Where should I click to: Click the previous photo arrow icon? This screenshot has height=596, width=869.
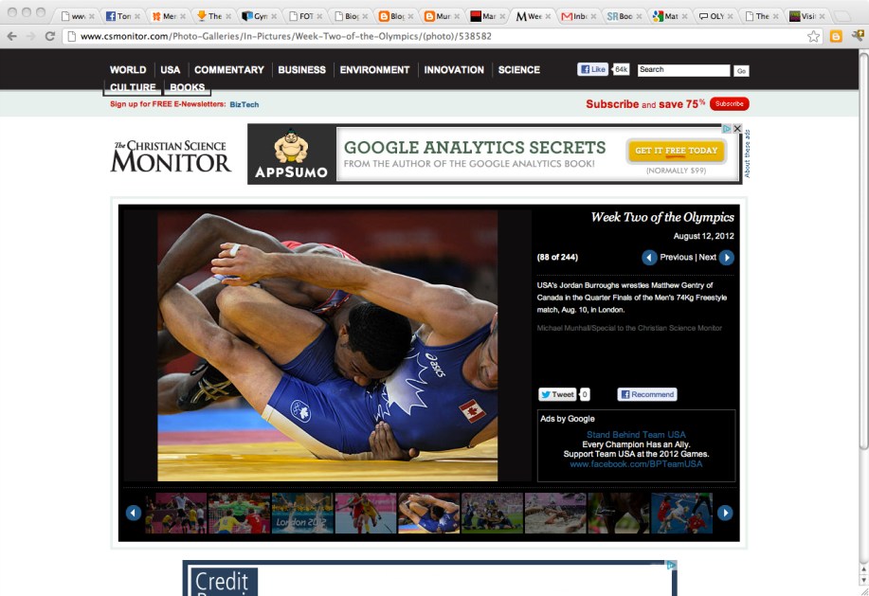(649, 258)
